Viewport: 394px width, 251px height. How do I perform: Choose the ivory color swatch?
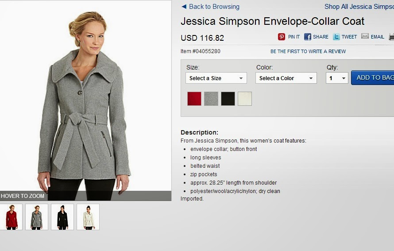click(245, 98)
